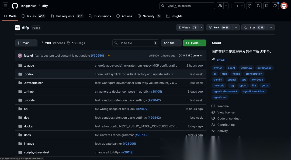The image size is (291, 160).
Task: Open the Add file dropdown
Action: click(171, 43)
